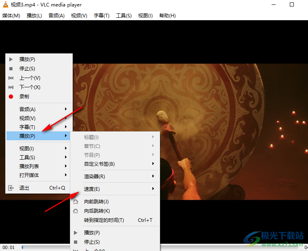Click the stop square icon beside 停止(S)
Screen dimensions: 308x251
pos(11,69)
